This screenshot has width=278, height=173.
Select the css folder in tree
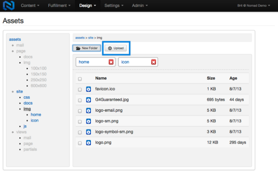tap(26, 97)
